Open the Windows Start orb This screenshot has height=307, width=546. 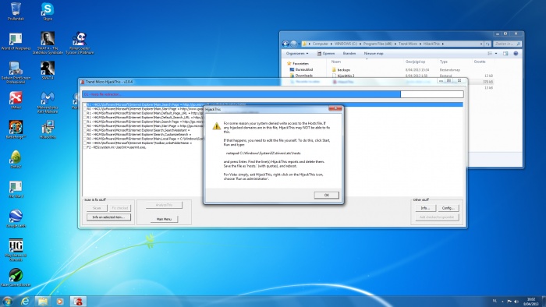coord(7,301)
